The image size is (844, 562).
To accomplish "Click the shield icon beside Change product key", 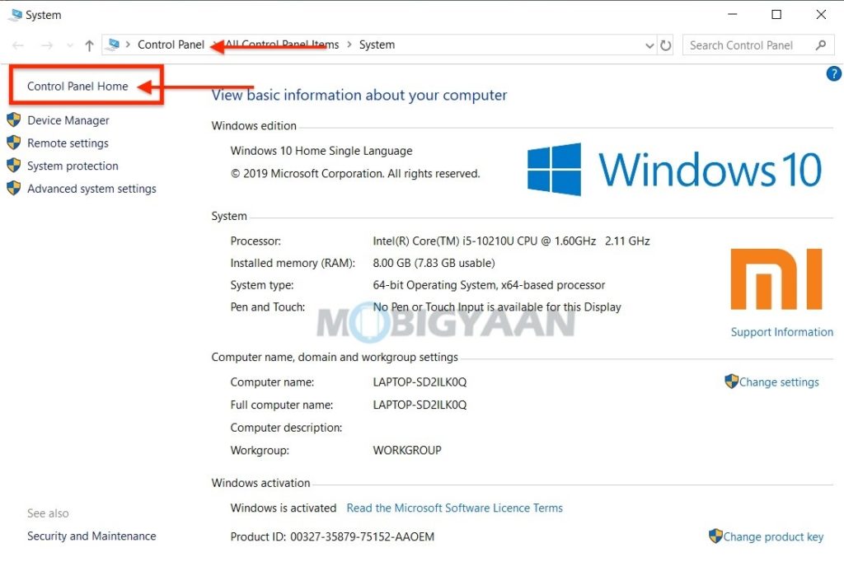I will point(716,536).
